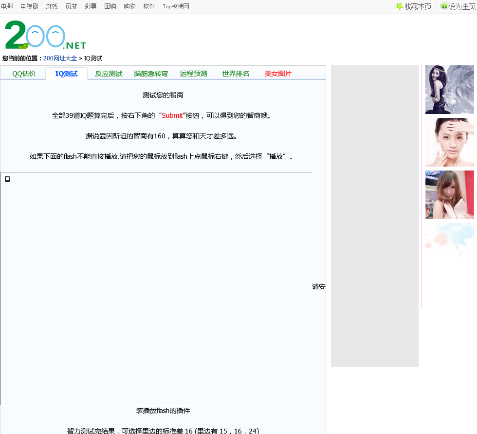Click the 收藏本页 bookmark link

[x=418, y=6]
